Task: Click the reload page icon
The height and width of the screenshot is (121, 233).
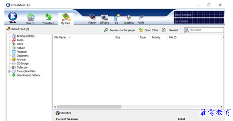Action: click(x=164, y=30)
